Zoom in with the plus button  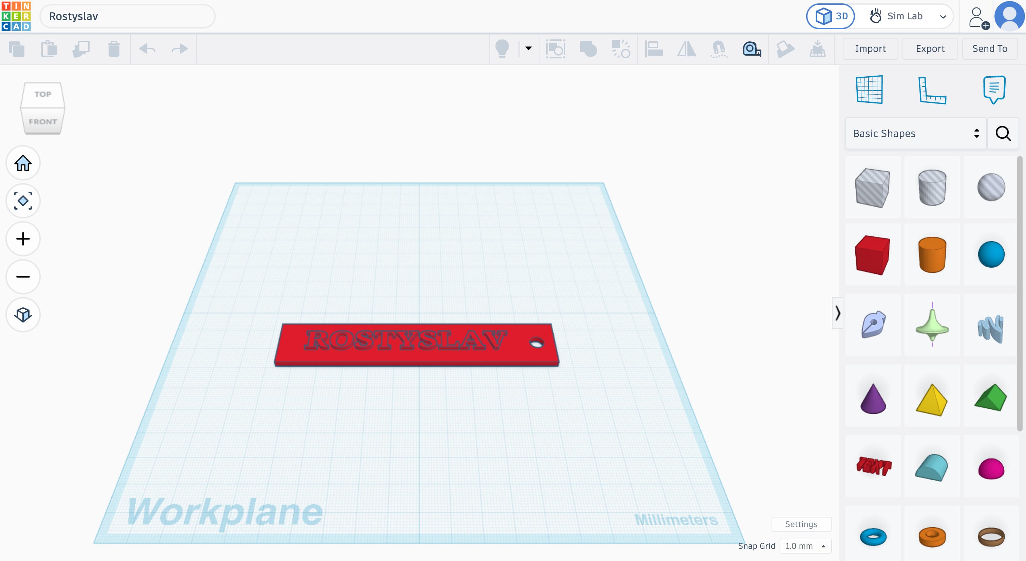coord(23,239)
